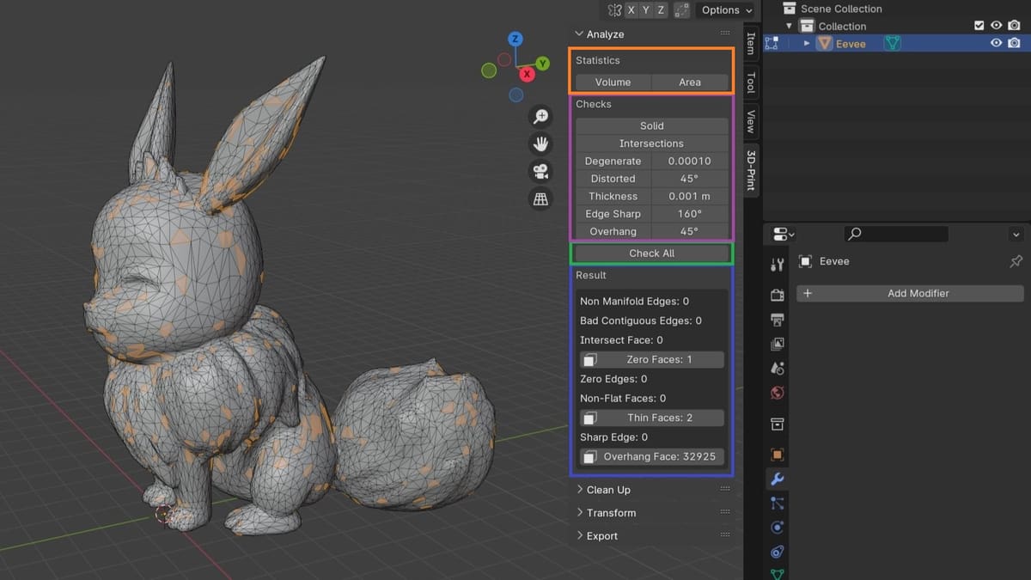
Task: Open the Output properties printer icon
Action: pos(778,320)
